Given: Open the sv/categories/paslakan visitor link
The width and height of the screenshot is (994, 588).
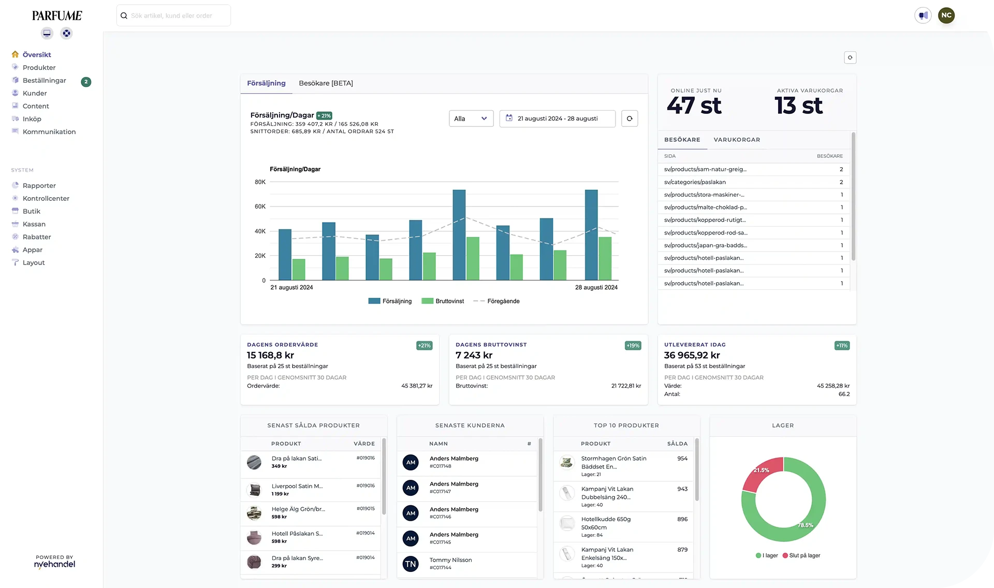Looking at the screenshot, I should click(694, 182).
